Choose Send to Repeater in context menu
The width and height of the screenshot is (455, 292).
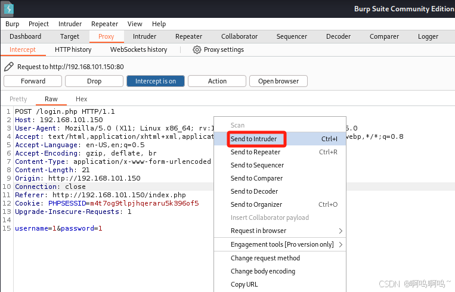pos(280,152)
